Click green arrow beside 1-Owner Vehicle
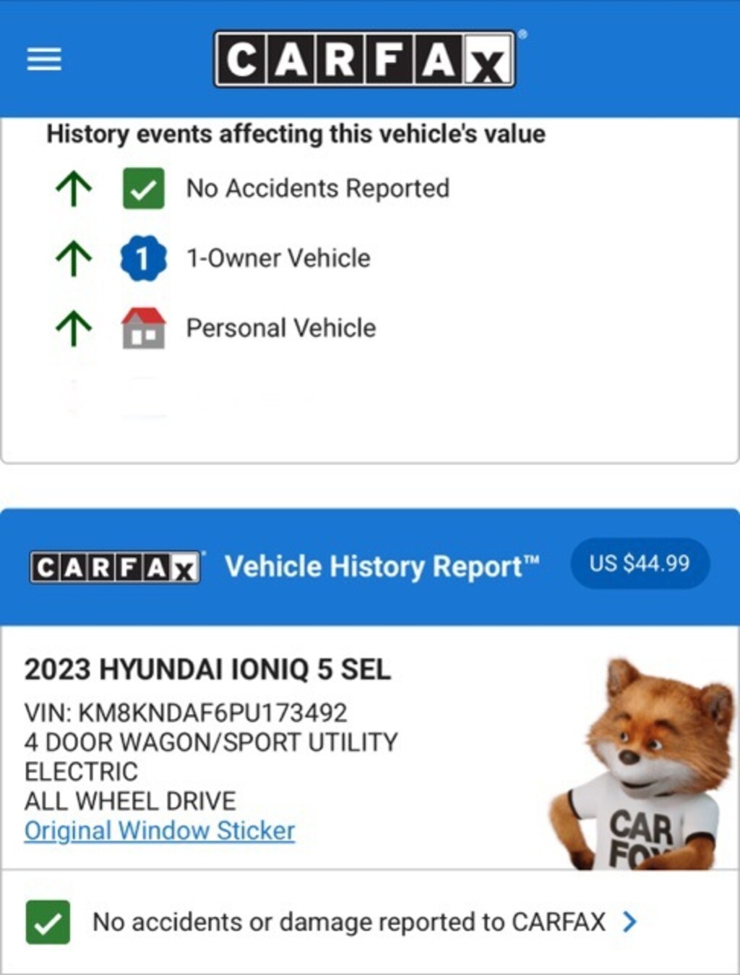Viewport: 740px width, 975px height. [74, 258]
